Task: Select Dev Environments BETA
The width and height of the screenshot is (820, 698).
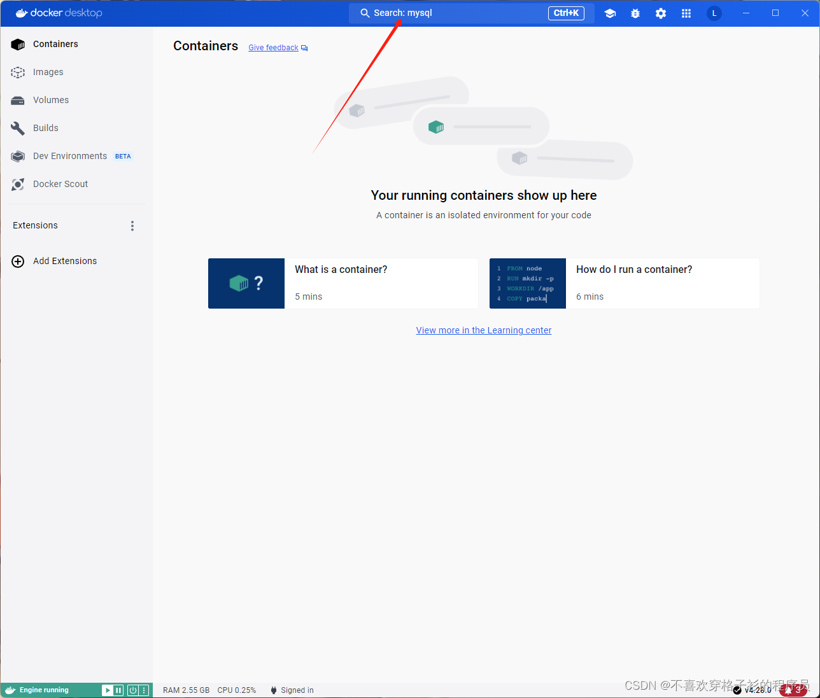Action: pyautogui.click(x=76, y=156)
